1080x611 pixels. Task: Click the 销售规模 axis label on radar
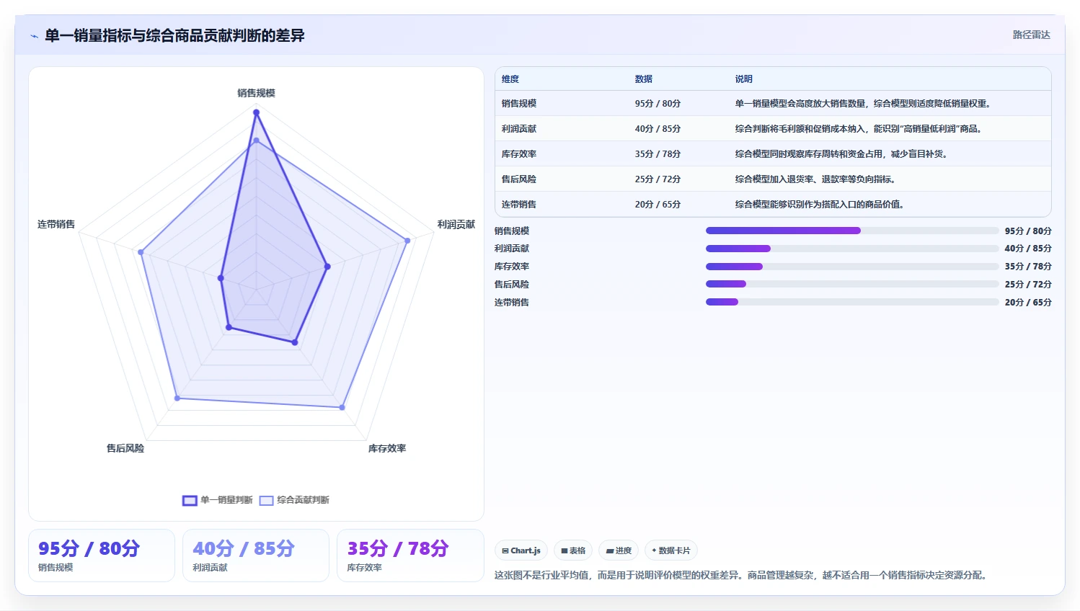pyautogui.click(x=256, y=93)
